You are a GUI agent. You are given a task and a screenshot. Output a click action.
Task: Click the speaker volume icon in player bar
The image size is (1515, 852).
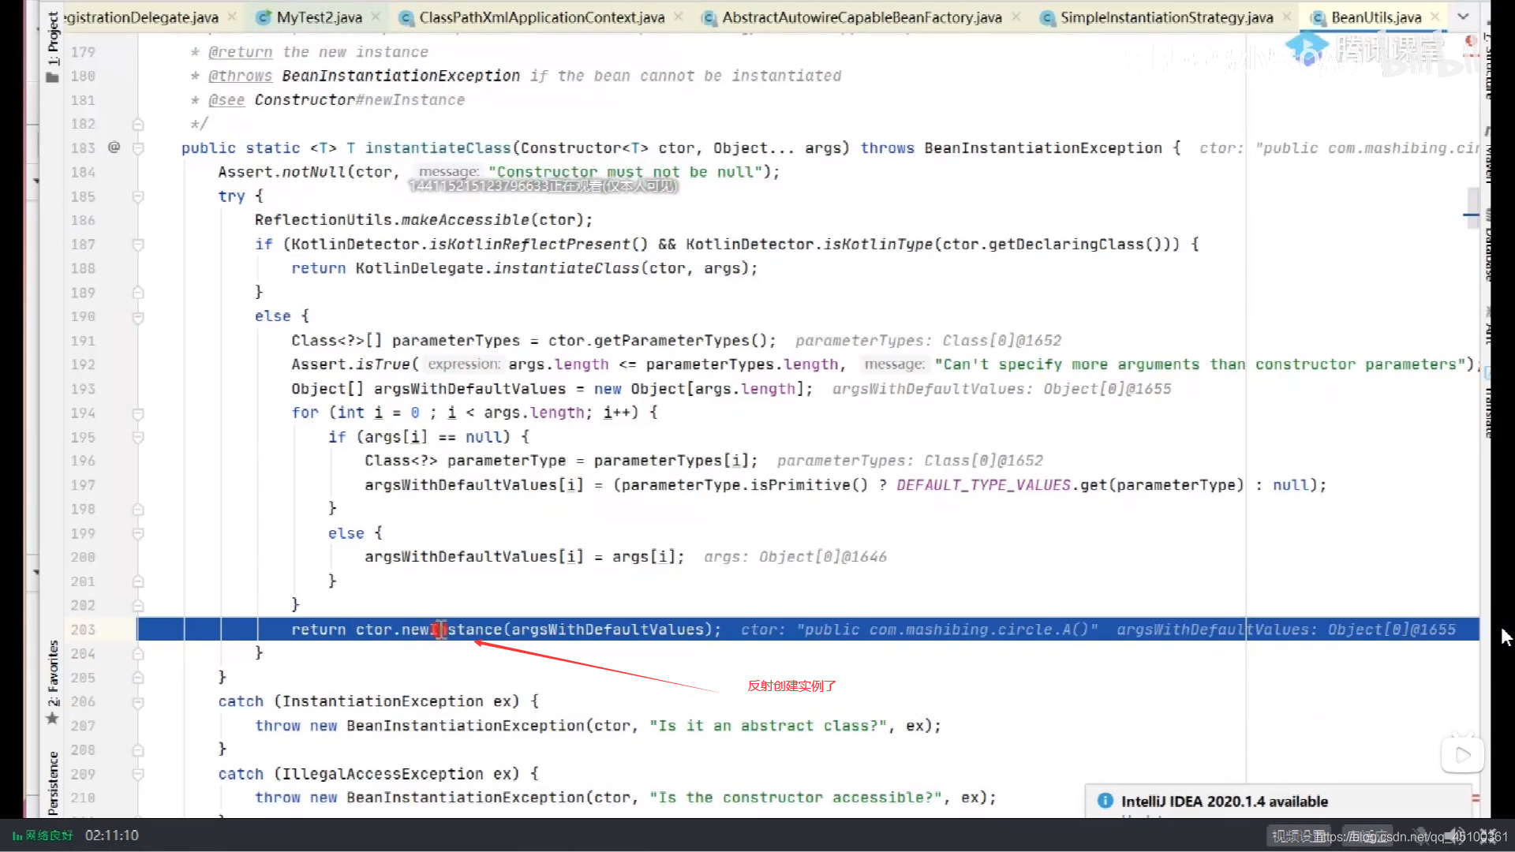1456,836
